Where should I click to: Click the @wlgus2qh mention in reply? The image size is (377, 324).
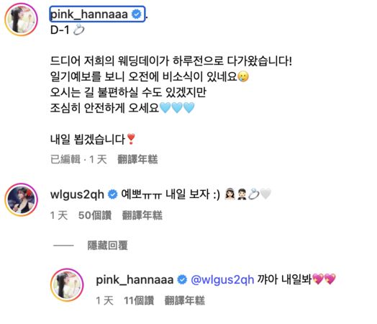(x=222, y=279)
